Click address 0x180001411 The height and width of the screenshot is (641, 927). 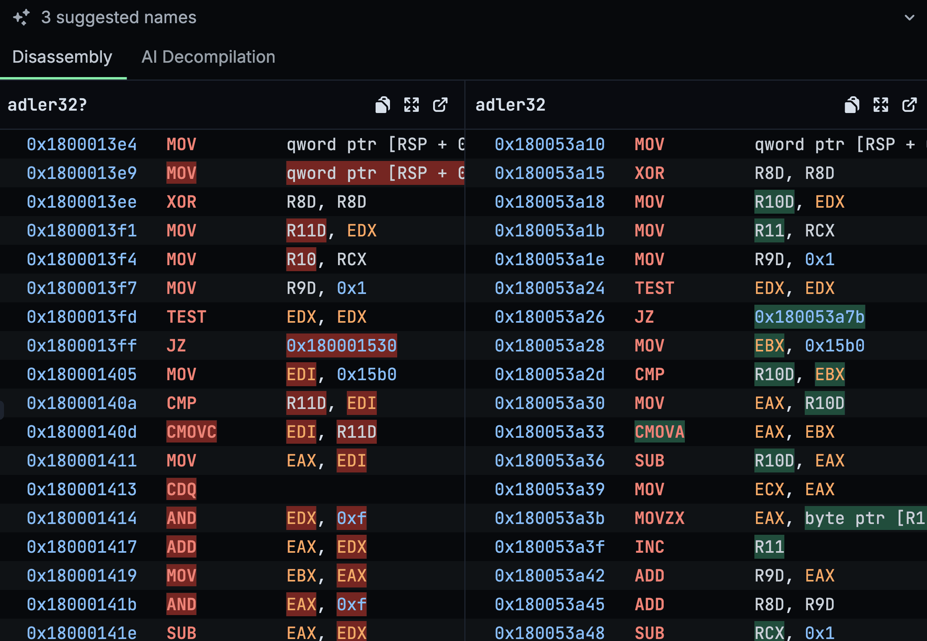coord(82,461)
